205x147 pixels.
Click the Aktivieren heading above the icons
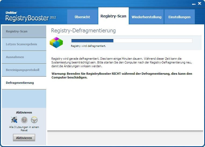tap(24, 112)
